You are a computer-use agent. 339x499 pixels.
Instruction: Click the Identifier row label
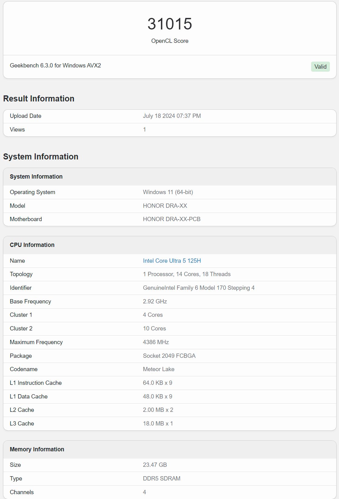[x=21, y=288]
